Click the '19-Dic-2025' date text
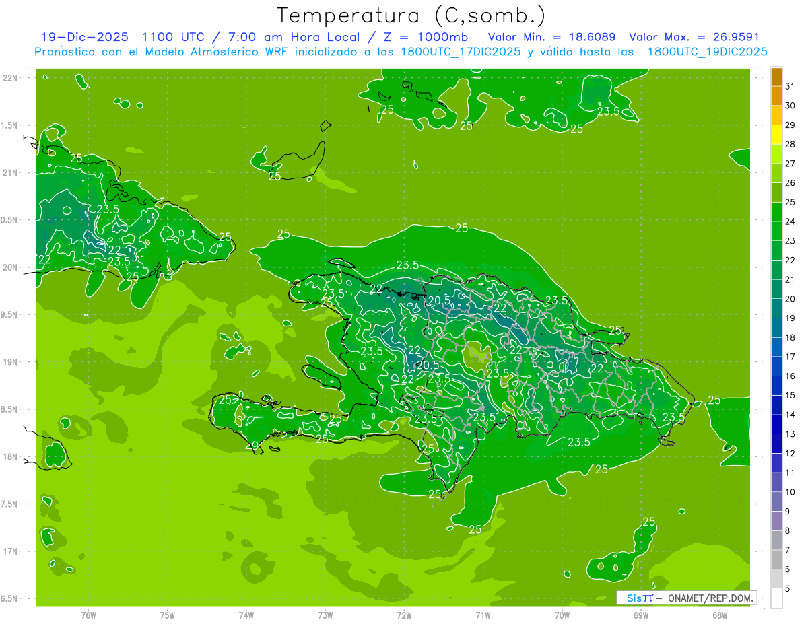The width and height of the screenshot is (808, 624). click(x=83, y=37)
